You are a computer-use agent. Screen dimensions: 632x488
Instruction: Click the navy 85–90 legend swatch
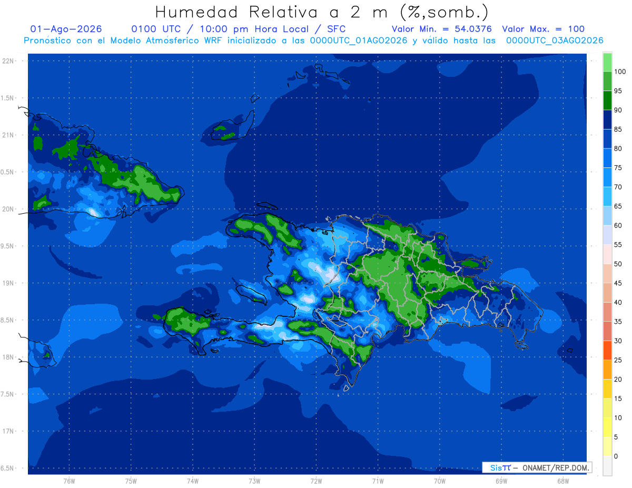point(607,119)
